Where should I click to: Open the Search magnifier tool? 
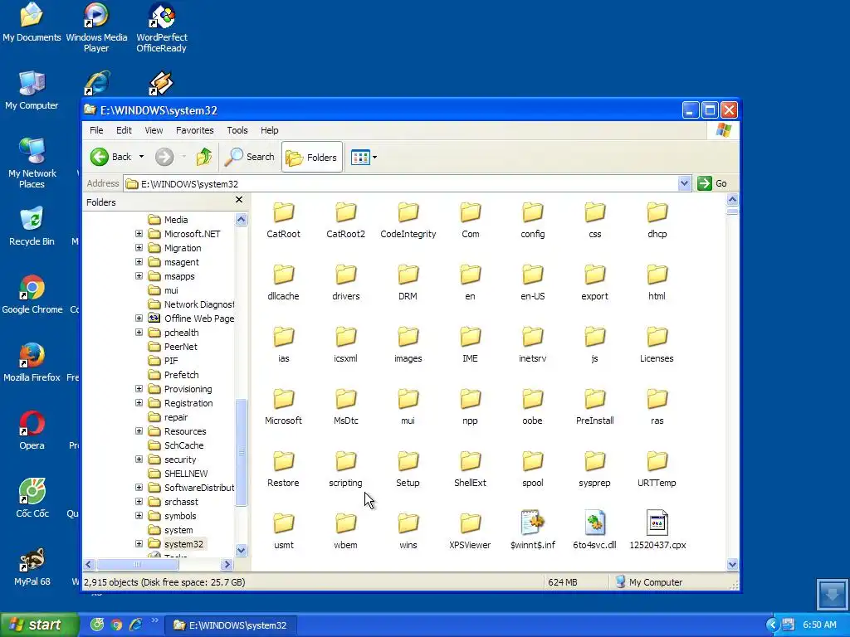coord(250,157)
